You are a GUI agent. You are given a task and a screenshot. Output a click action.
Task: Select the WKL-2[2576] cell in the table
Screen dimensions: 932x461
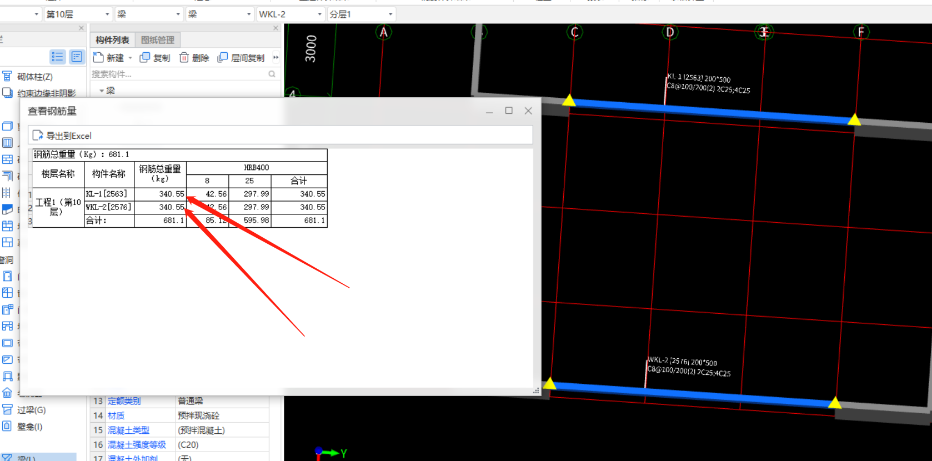pyautogui.click(x=109, y=207)
